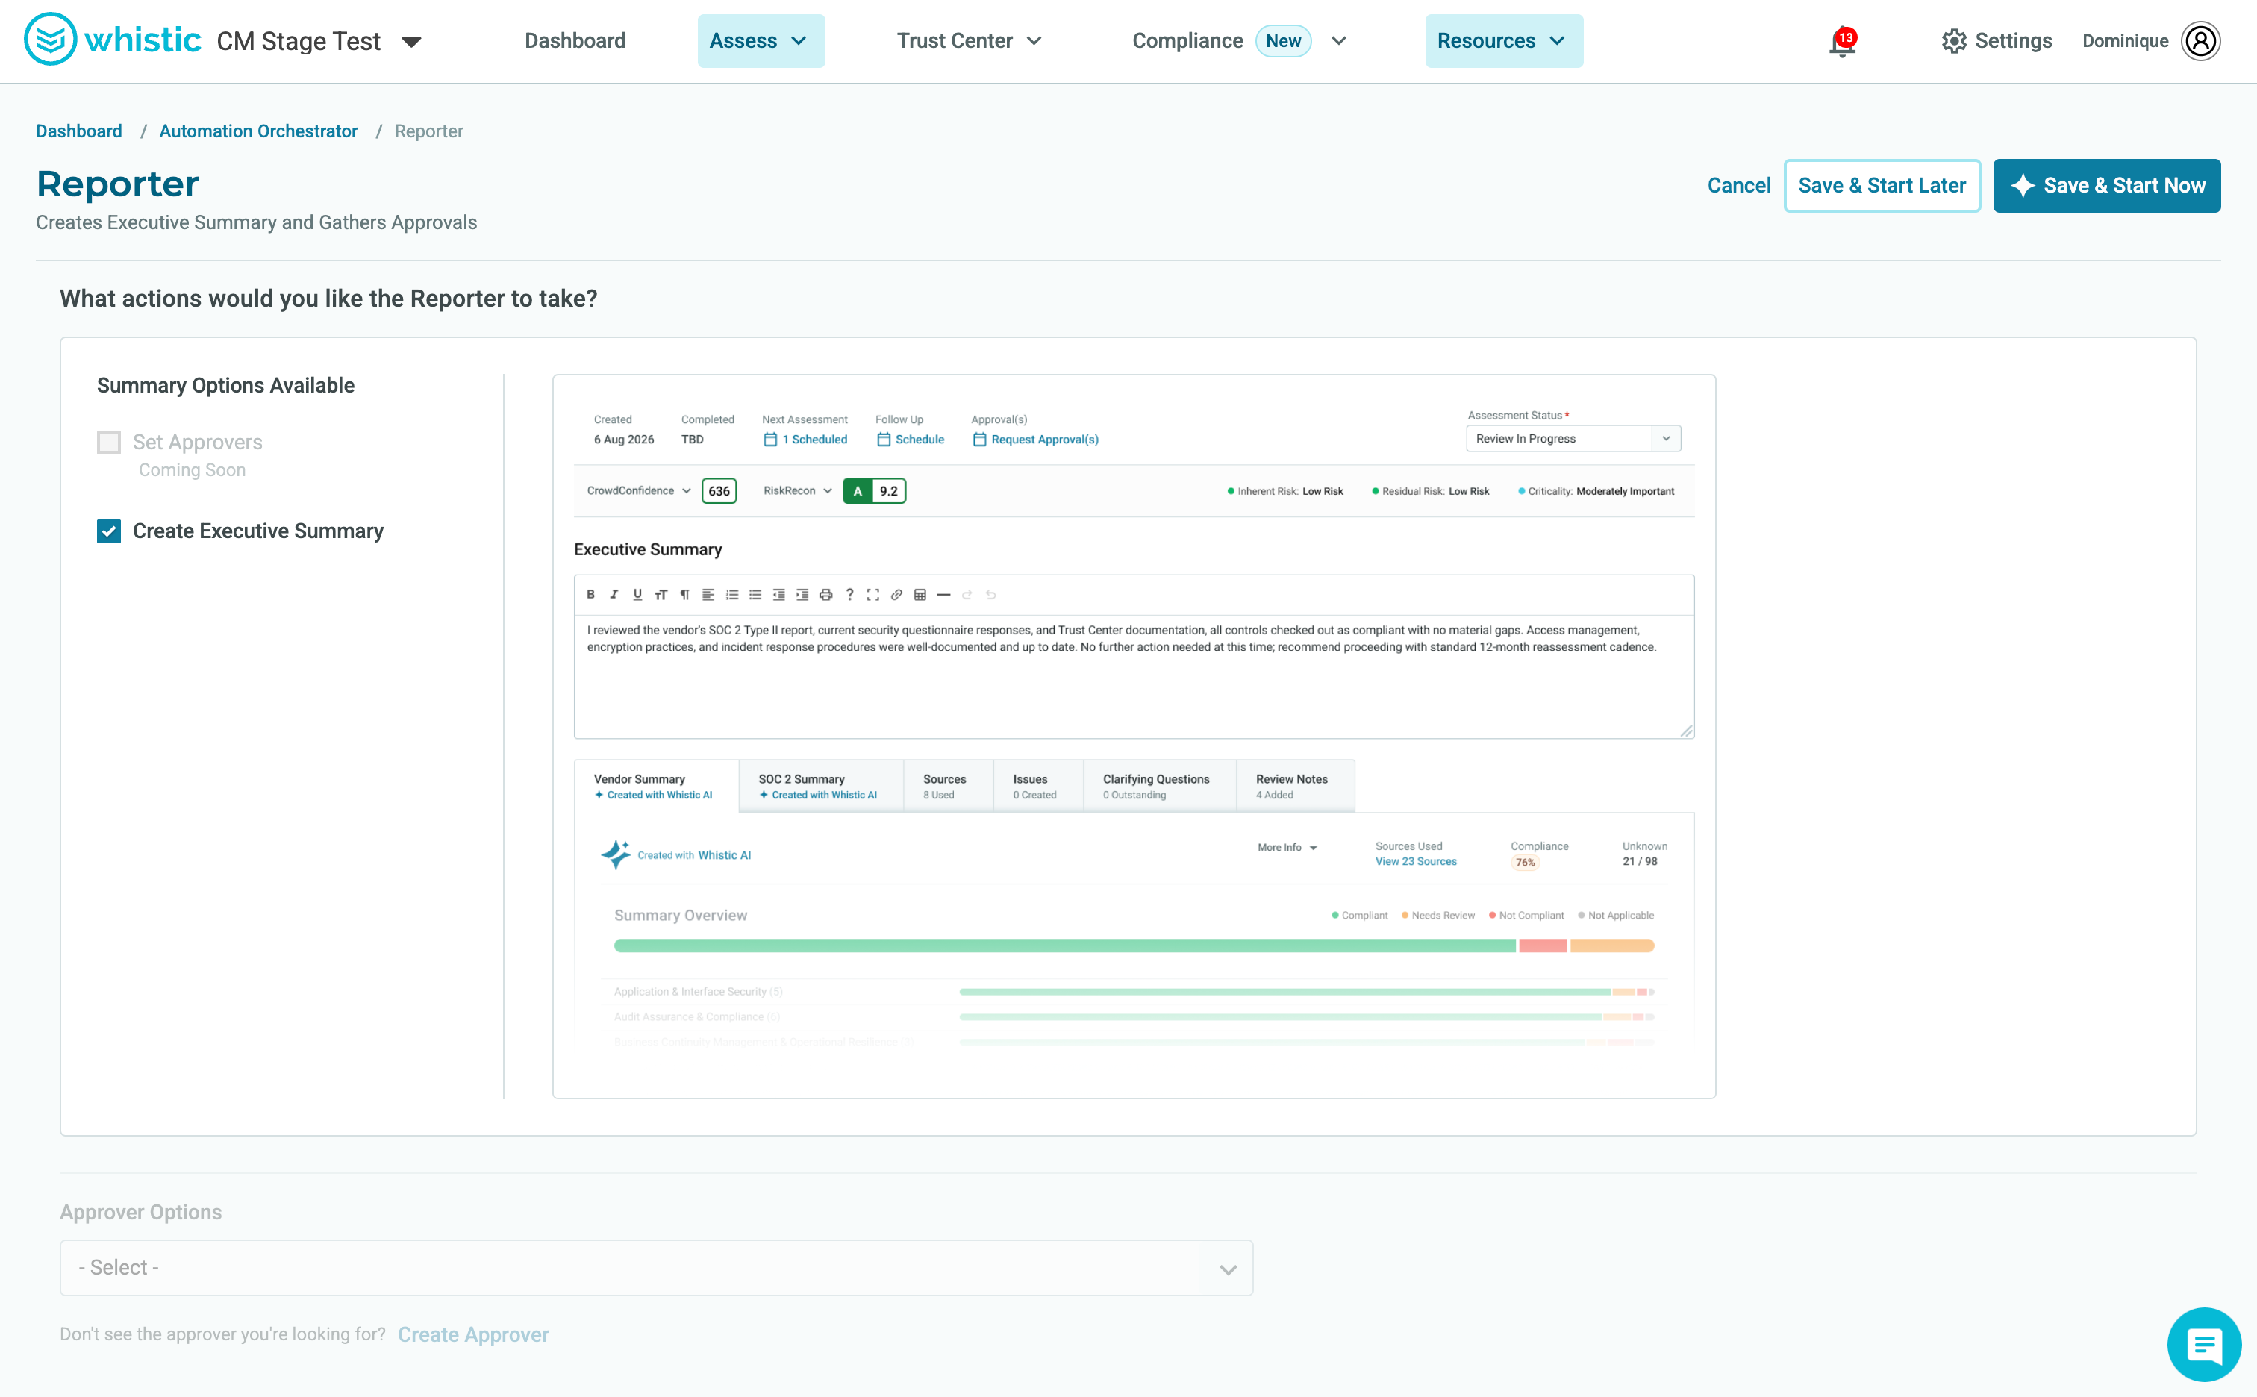The width and height of the screenshot is (2257, 1397).
Task: Expand the Assess menu
Action: tap(761, 40)
